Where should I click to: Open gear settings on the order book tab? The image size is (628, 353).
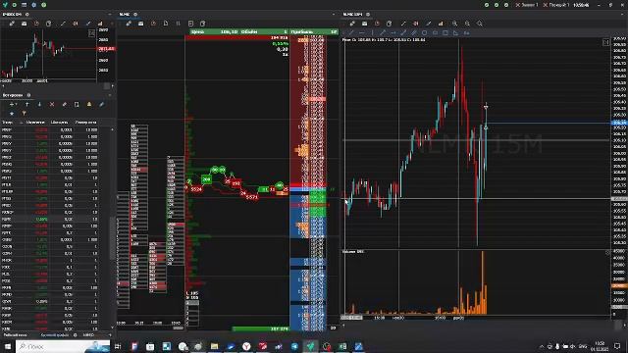(x=135, y=15)
